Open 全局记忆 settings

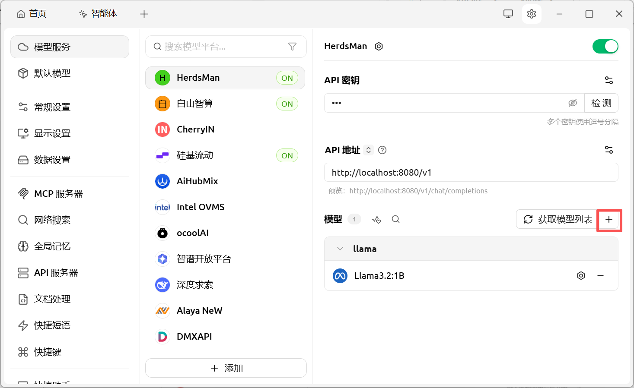[x=70, y=246]
